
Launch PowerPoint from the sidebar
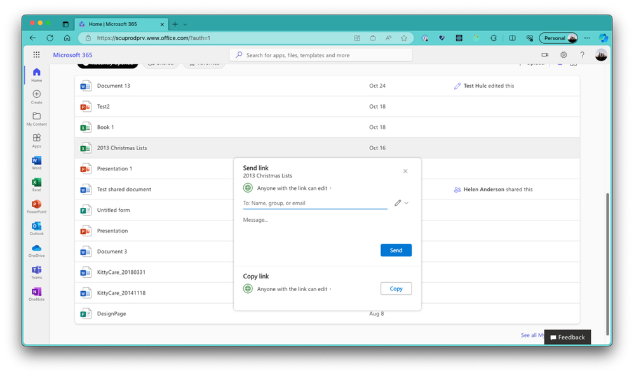point(36,207)
